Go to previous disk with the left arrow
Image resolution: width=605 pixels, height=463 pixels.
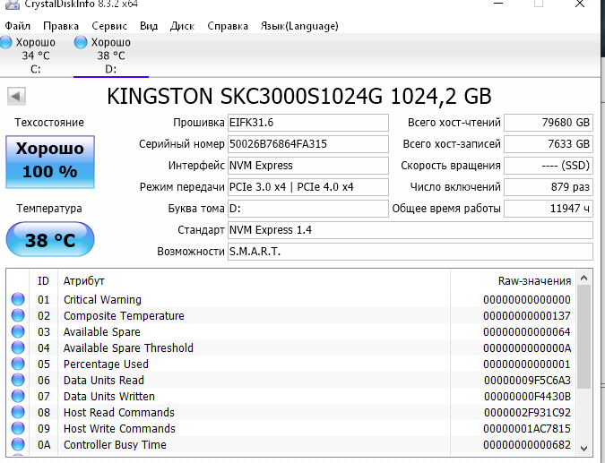pos(16,96)
